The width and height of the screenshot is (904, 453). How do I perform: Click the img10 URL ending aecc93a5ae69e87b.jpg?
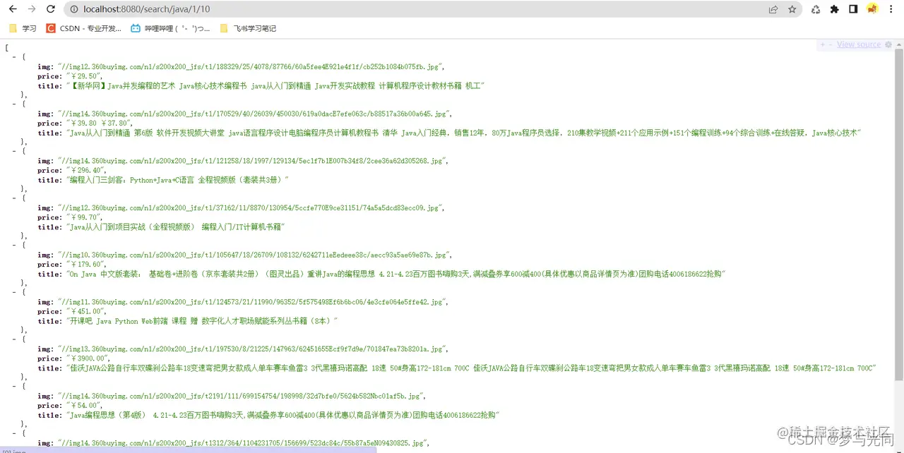(x=254, y=255)
